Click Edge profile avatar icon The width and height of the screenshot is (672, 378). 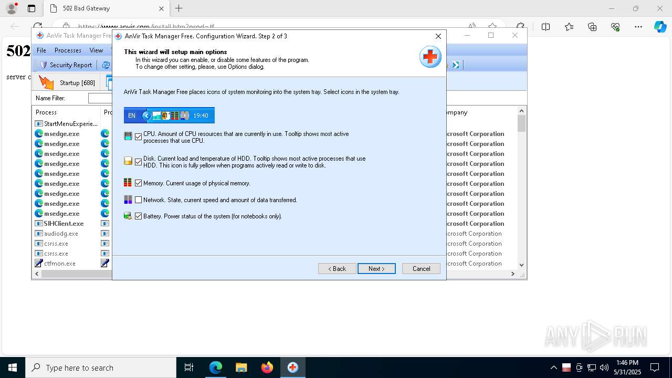12,8
